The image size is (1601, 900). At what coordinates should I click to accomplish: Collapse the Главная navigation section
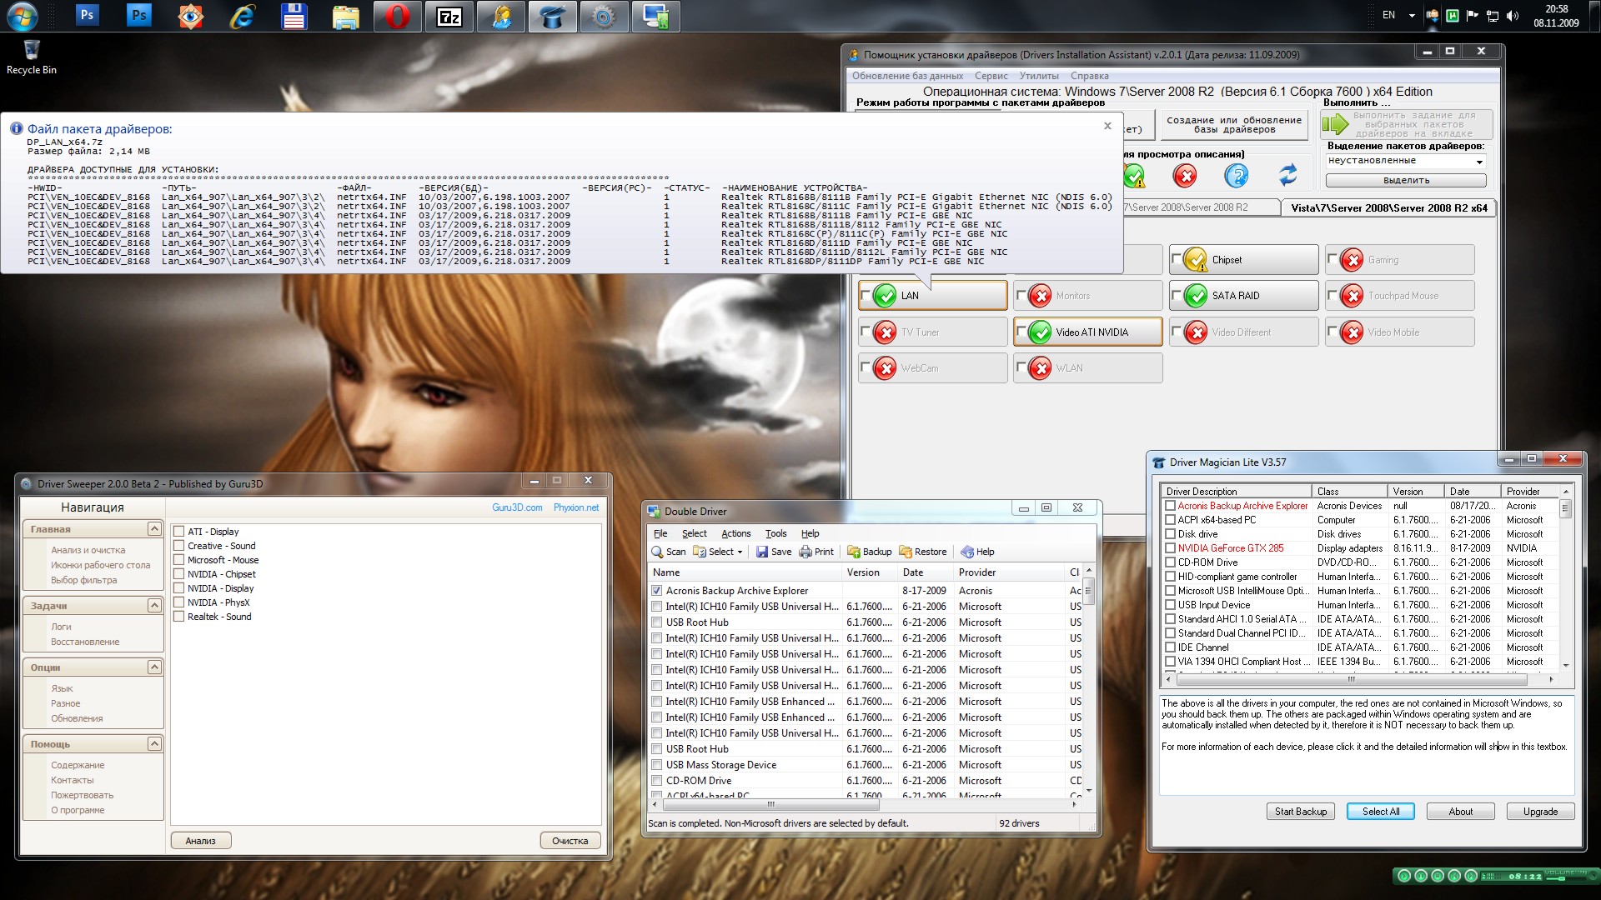tap(154, 529)
